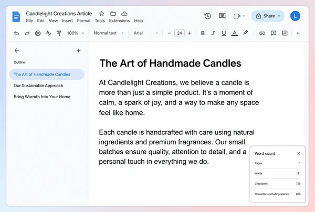This screenshot has width=315, height=212.
Task: Open the comments panel icon
Action: [222, 16]
